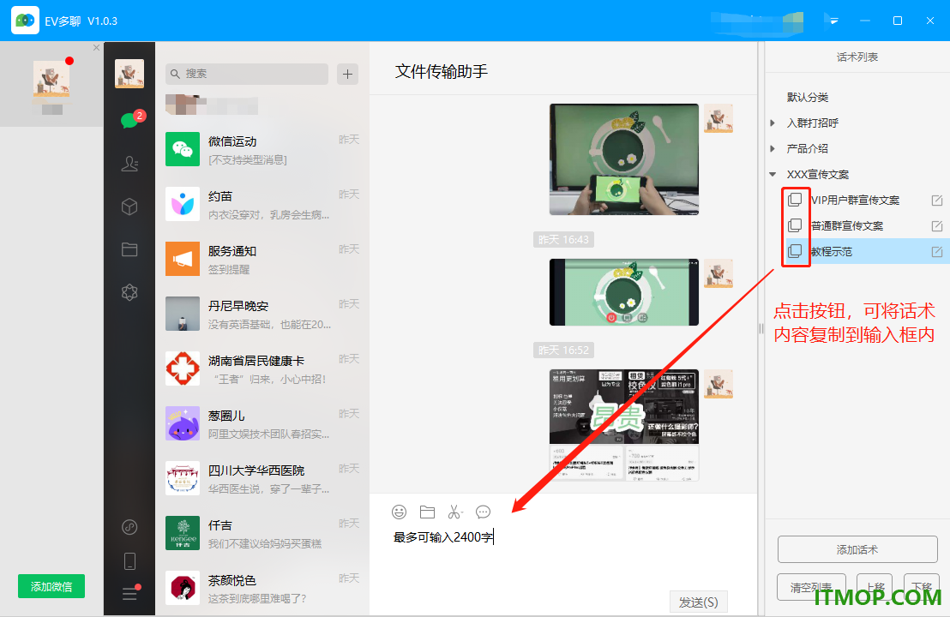Open the mini program icon in sidebar

coord(129,527)
